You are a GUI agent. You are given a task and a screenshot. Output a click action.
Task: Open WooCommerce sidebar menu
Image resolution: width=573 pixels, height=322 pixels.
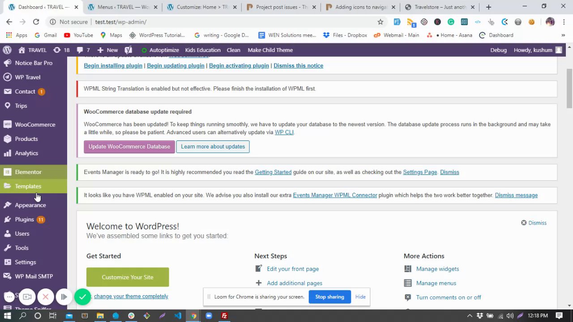click(34, 124)
